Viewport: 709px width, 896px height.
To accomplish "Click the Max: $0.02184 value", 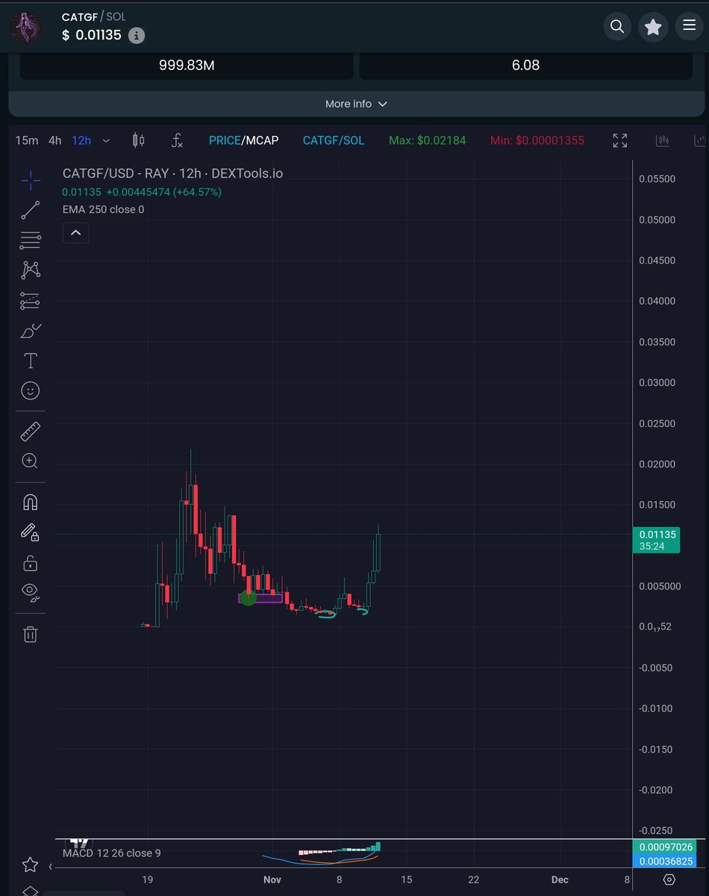I will click(428, 140).
